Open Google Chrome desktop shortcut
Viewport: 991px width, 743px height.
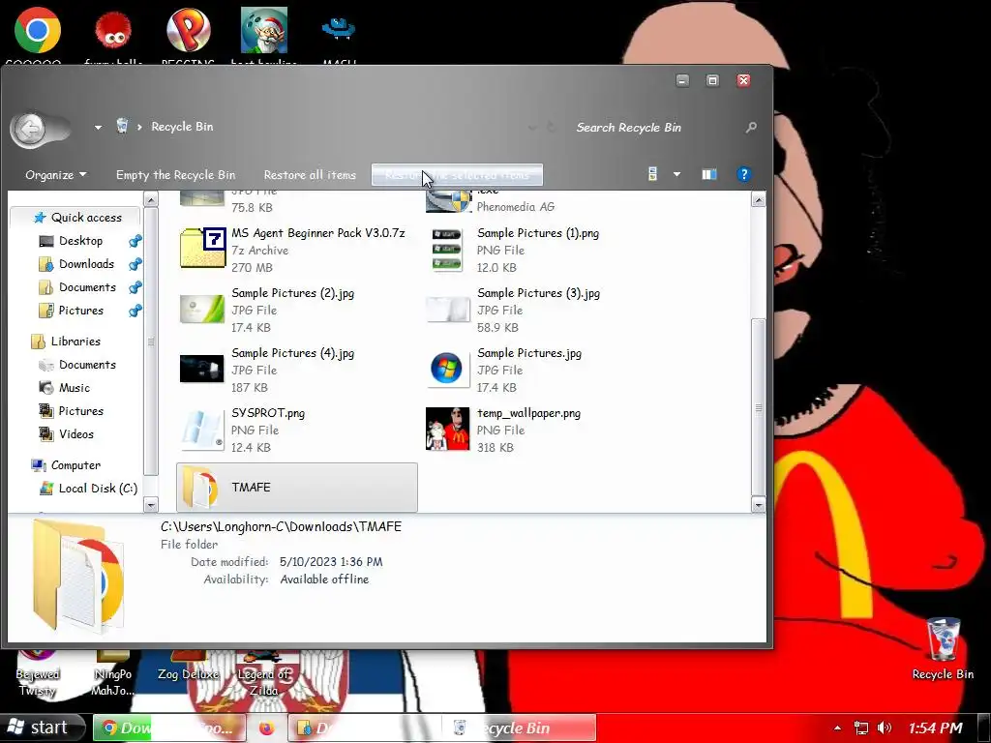(x=37, y=30)
